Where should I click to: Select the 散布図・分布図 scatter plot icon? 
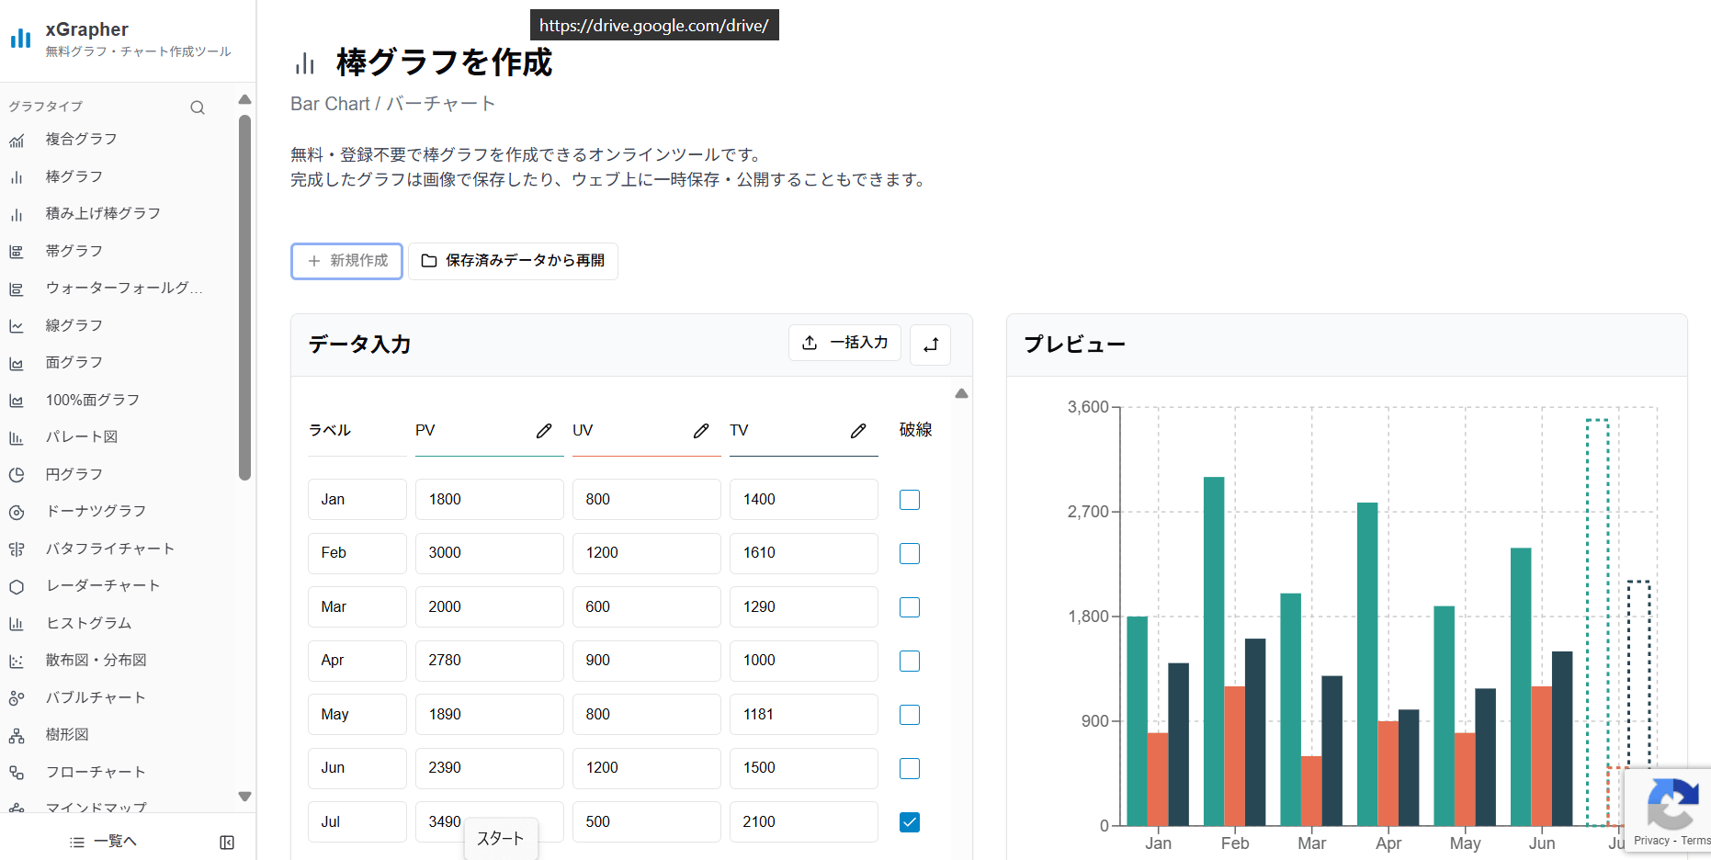point(17,660)
